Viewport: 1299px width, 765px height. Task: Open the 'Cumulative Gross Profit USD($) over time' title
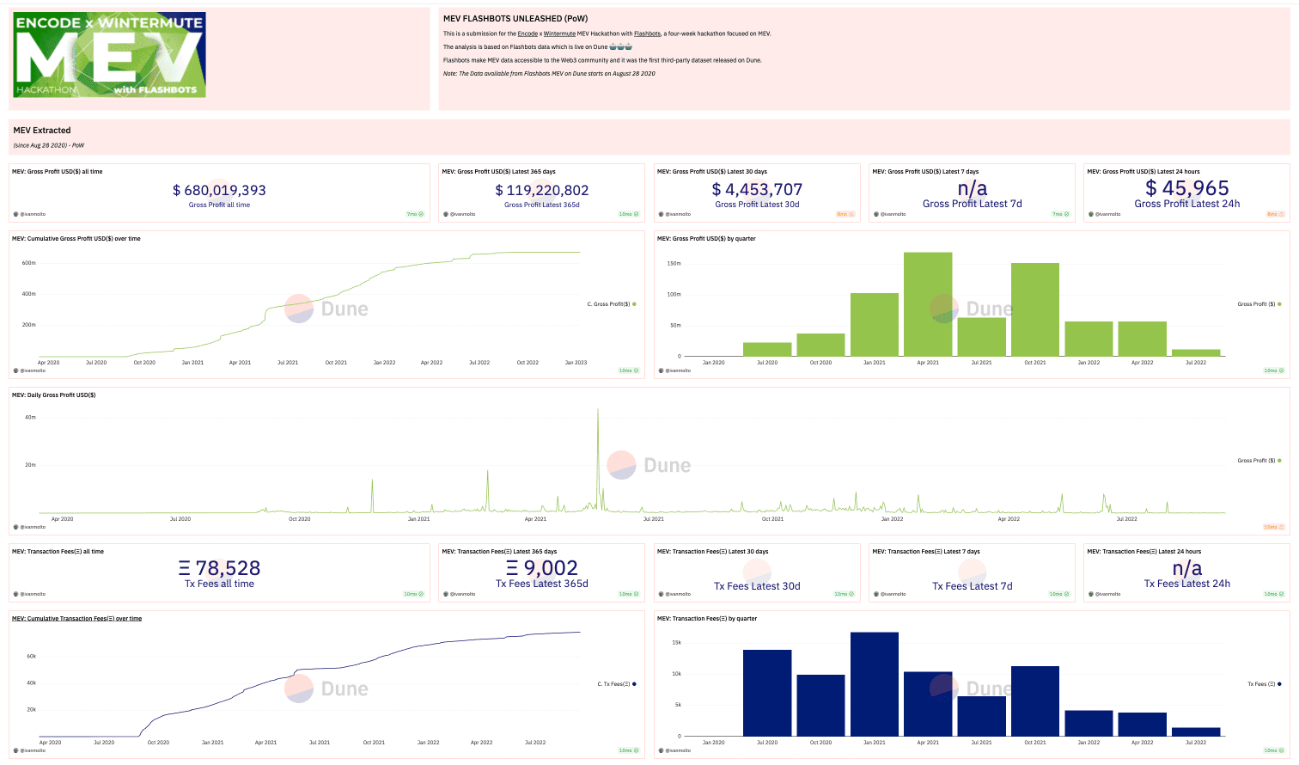76,239
